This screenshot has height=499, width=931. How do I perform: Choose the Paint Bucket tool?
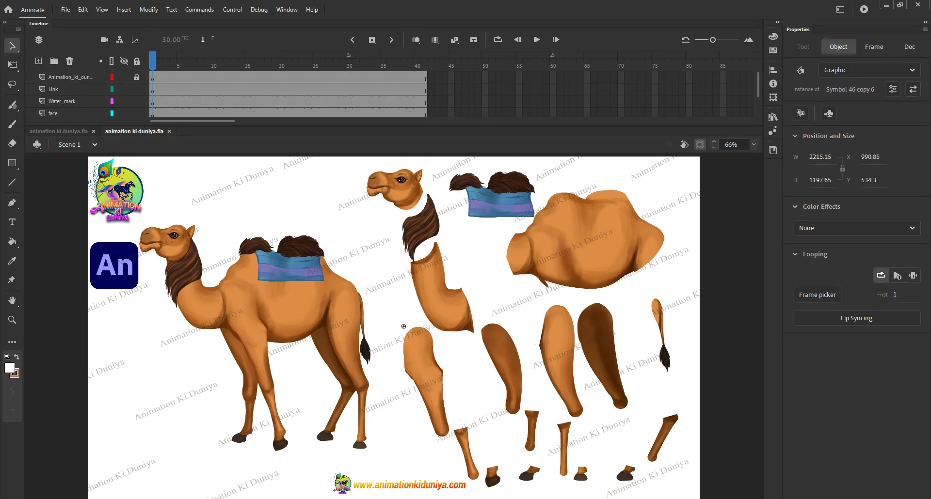pyautogui.click(x=12, y=241)
